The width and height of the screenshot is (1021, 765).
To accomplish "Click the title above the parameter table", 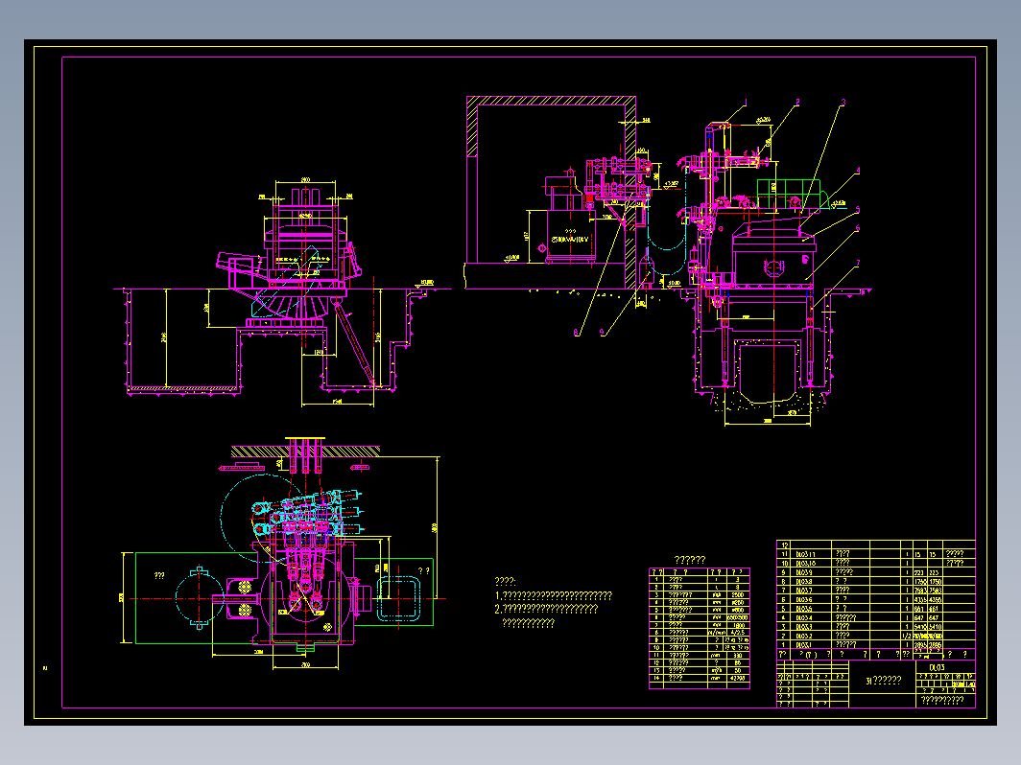I will point(690,560).
